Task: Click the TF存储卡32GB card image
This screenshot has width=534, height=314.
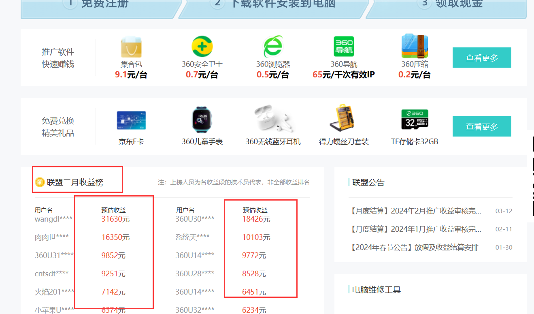Action: (x=415, y=120)
